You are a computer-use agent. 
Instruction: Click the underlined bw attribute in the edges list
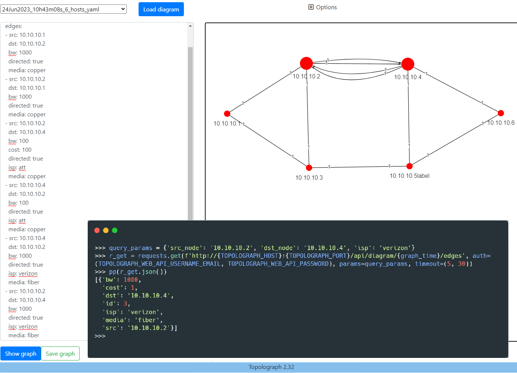pyautogui.click(x=12, y=52)
